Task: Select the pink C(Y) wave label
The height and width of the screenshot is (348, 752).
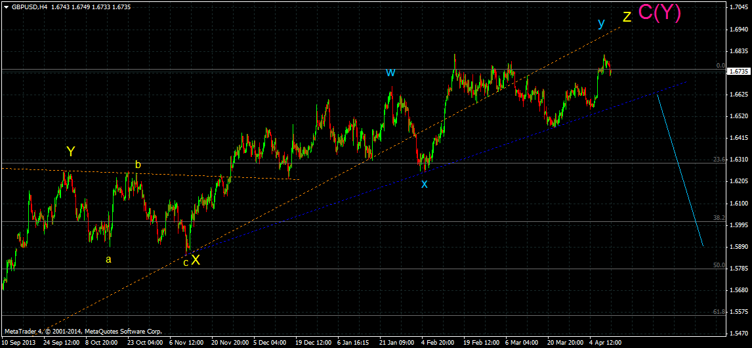Action: pyautogui.click(x=659, y=14)
